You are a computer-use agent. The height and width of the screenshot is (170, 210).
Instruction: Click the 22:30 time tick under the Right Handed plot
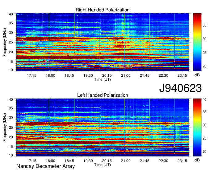163,75
